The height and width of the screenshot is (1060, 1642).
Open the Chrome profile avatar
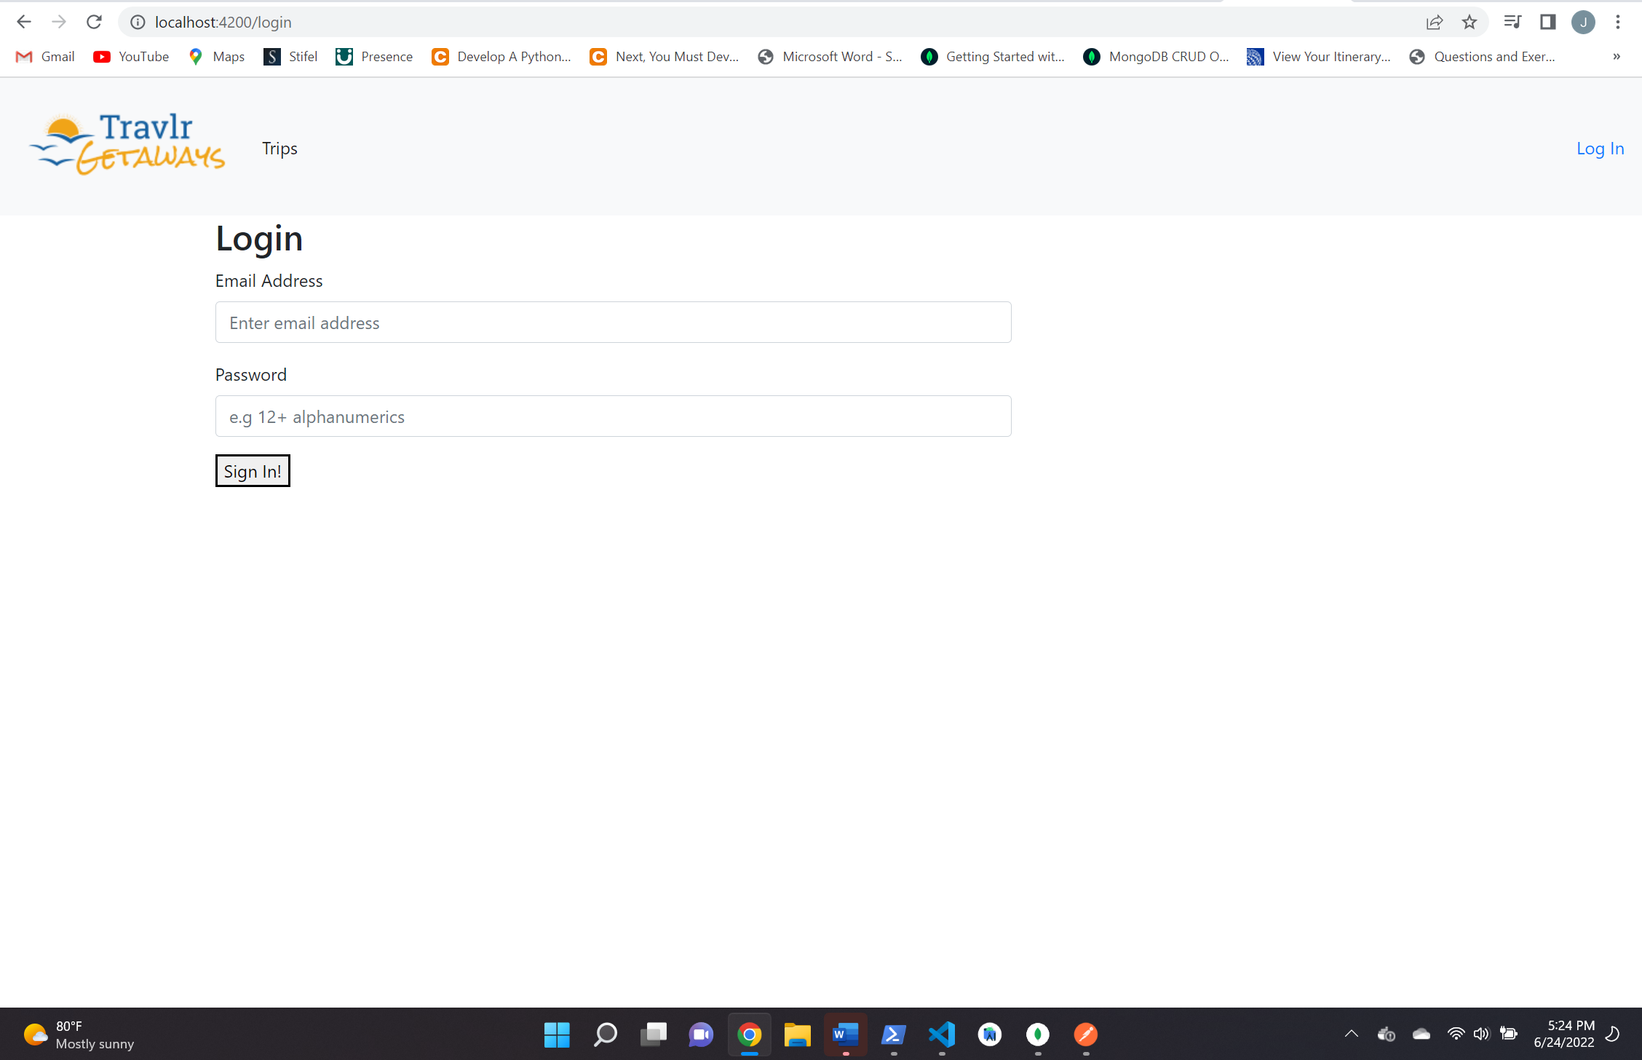1583,22
